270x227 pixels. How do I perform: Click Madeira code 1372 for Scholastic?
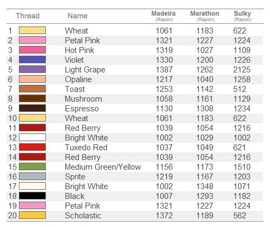(x=164, y=216)
